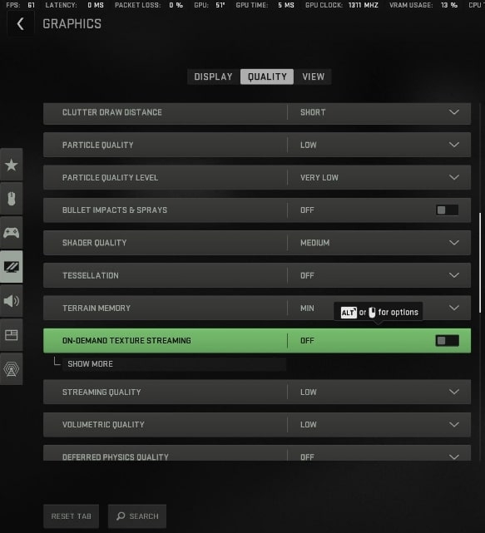Expand Deferred Physics Quality dropdown arrow

[454, 457]
